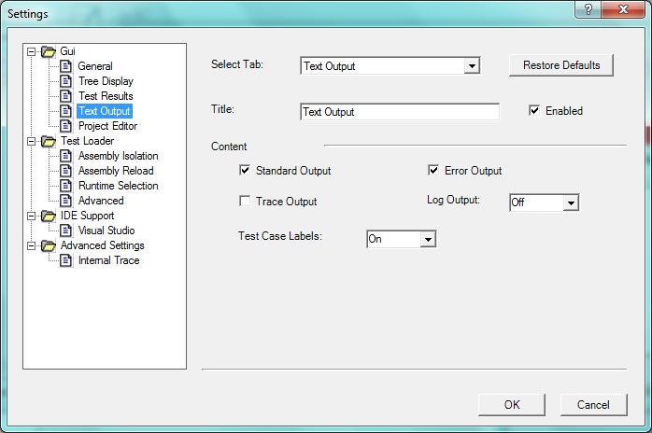Viewport: 652px width, 433px height.
Task: Open the Log Output dropdown
Action: pos(571,203)
